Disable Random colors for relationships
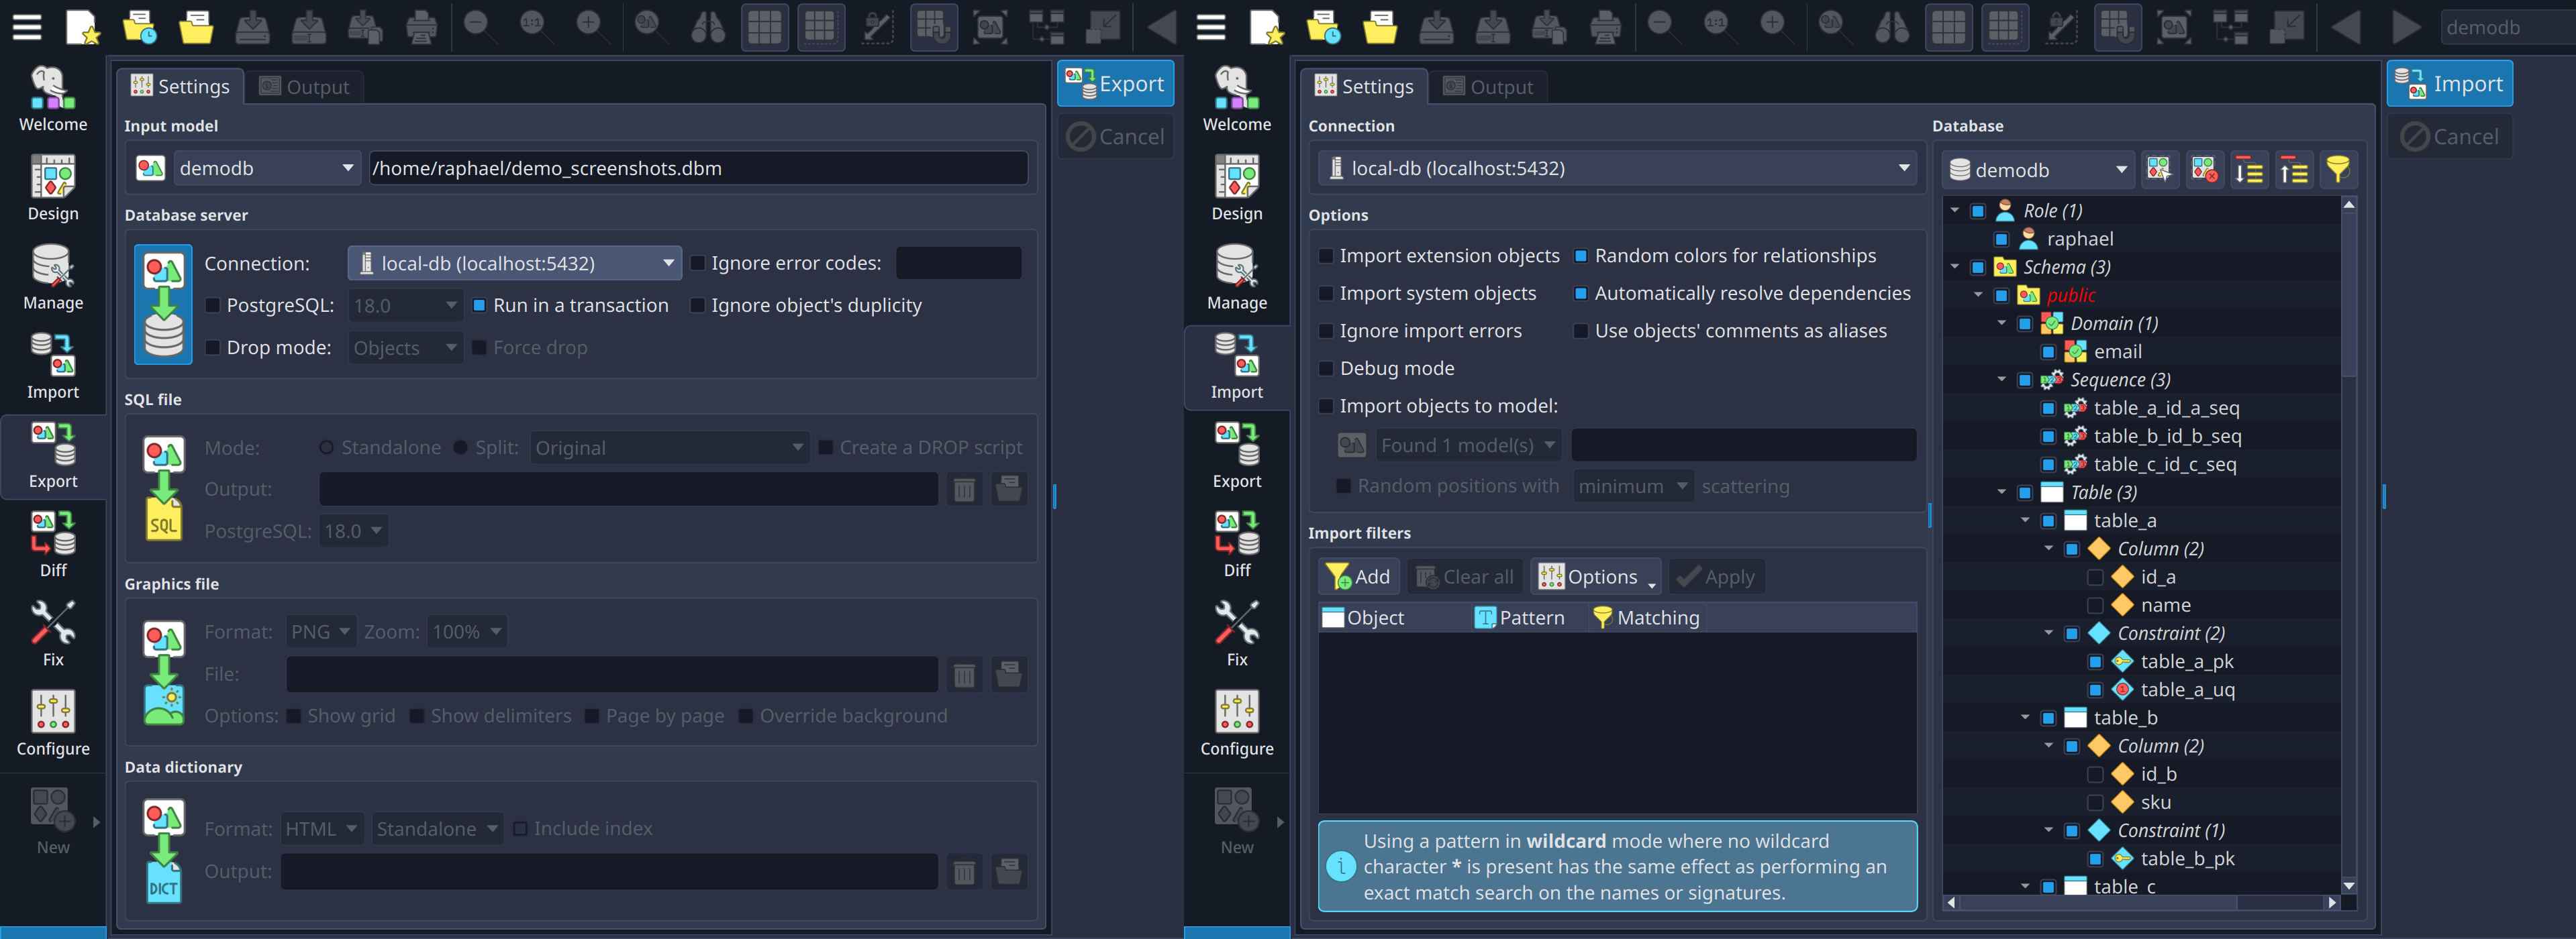The height and width of the screenshot is (939, 2576). [1581, 256]
